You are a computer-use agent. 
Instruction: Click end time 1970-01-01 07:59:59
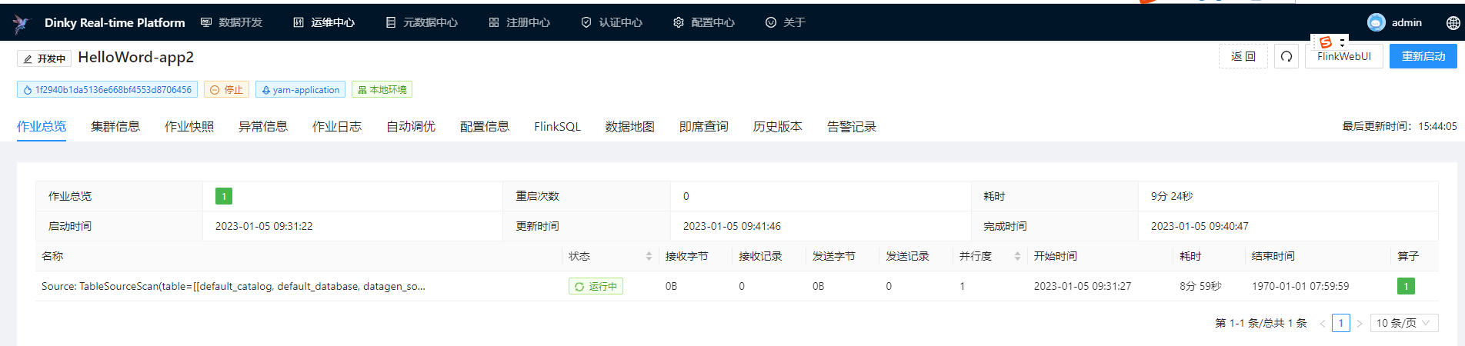click(x=1300, y=286)
